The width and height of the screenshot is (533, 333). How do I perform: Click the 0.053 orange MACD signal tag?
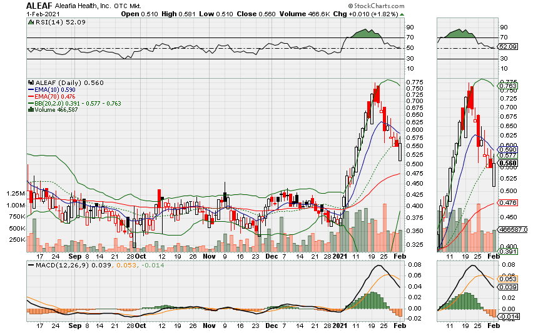click(507, 279)
